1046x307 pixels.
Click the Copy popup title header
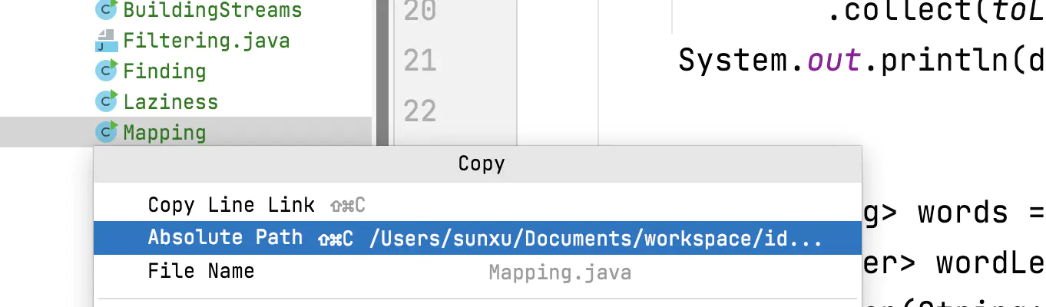coord(481,163)
